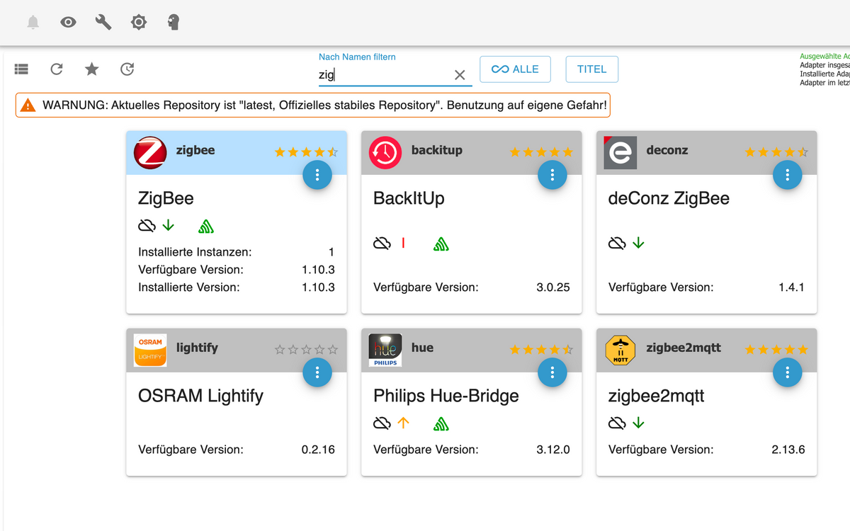850x531 pixels.
Task: Click the OSRAM Lightify card title
Action: coord(200,396)
